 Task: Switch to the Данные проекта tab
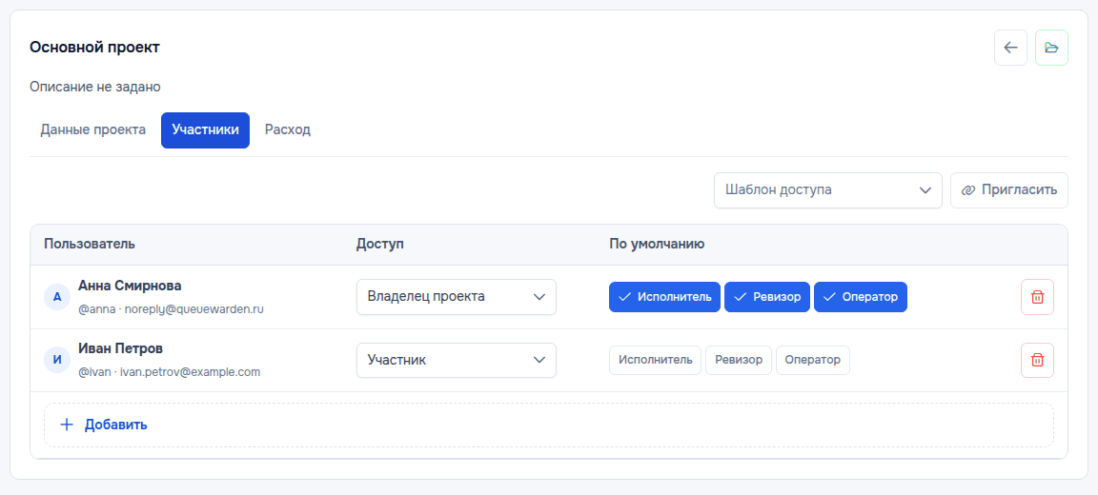tap(93, 130)
